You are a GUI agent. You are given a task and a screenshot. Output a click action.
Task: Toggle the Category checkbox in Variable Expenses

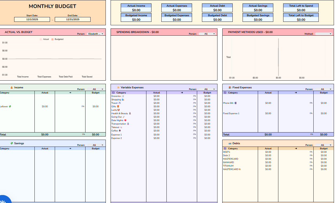point(114,92)
